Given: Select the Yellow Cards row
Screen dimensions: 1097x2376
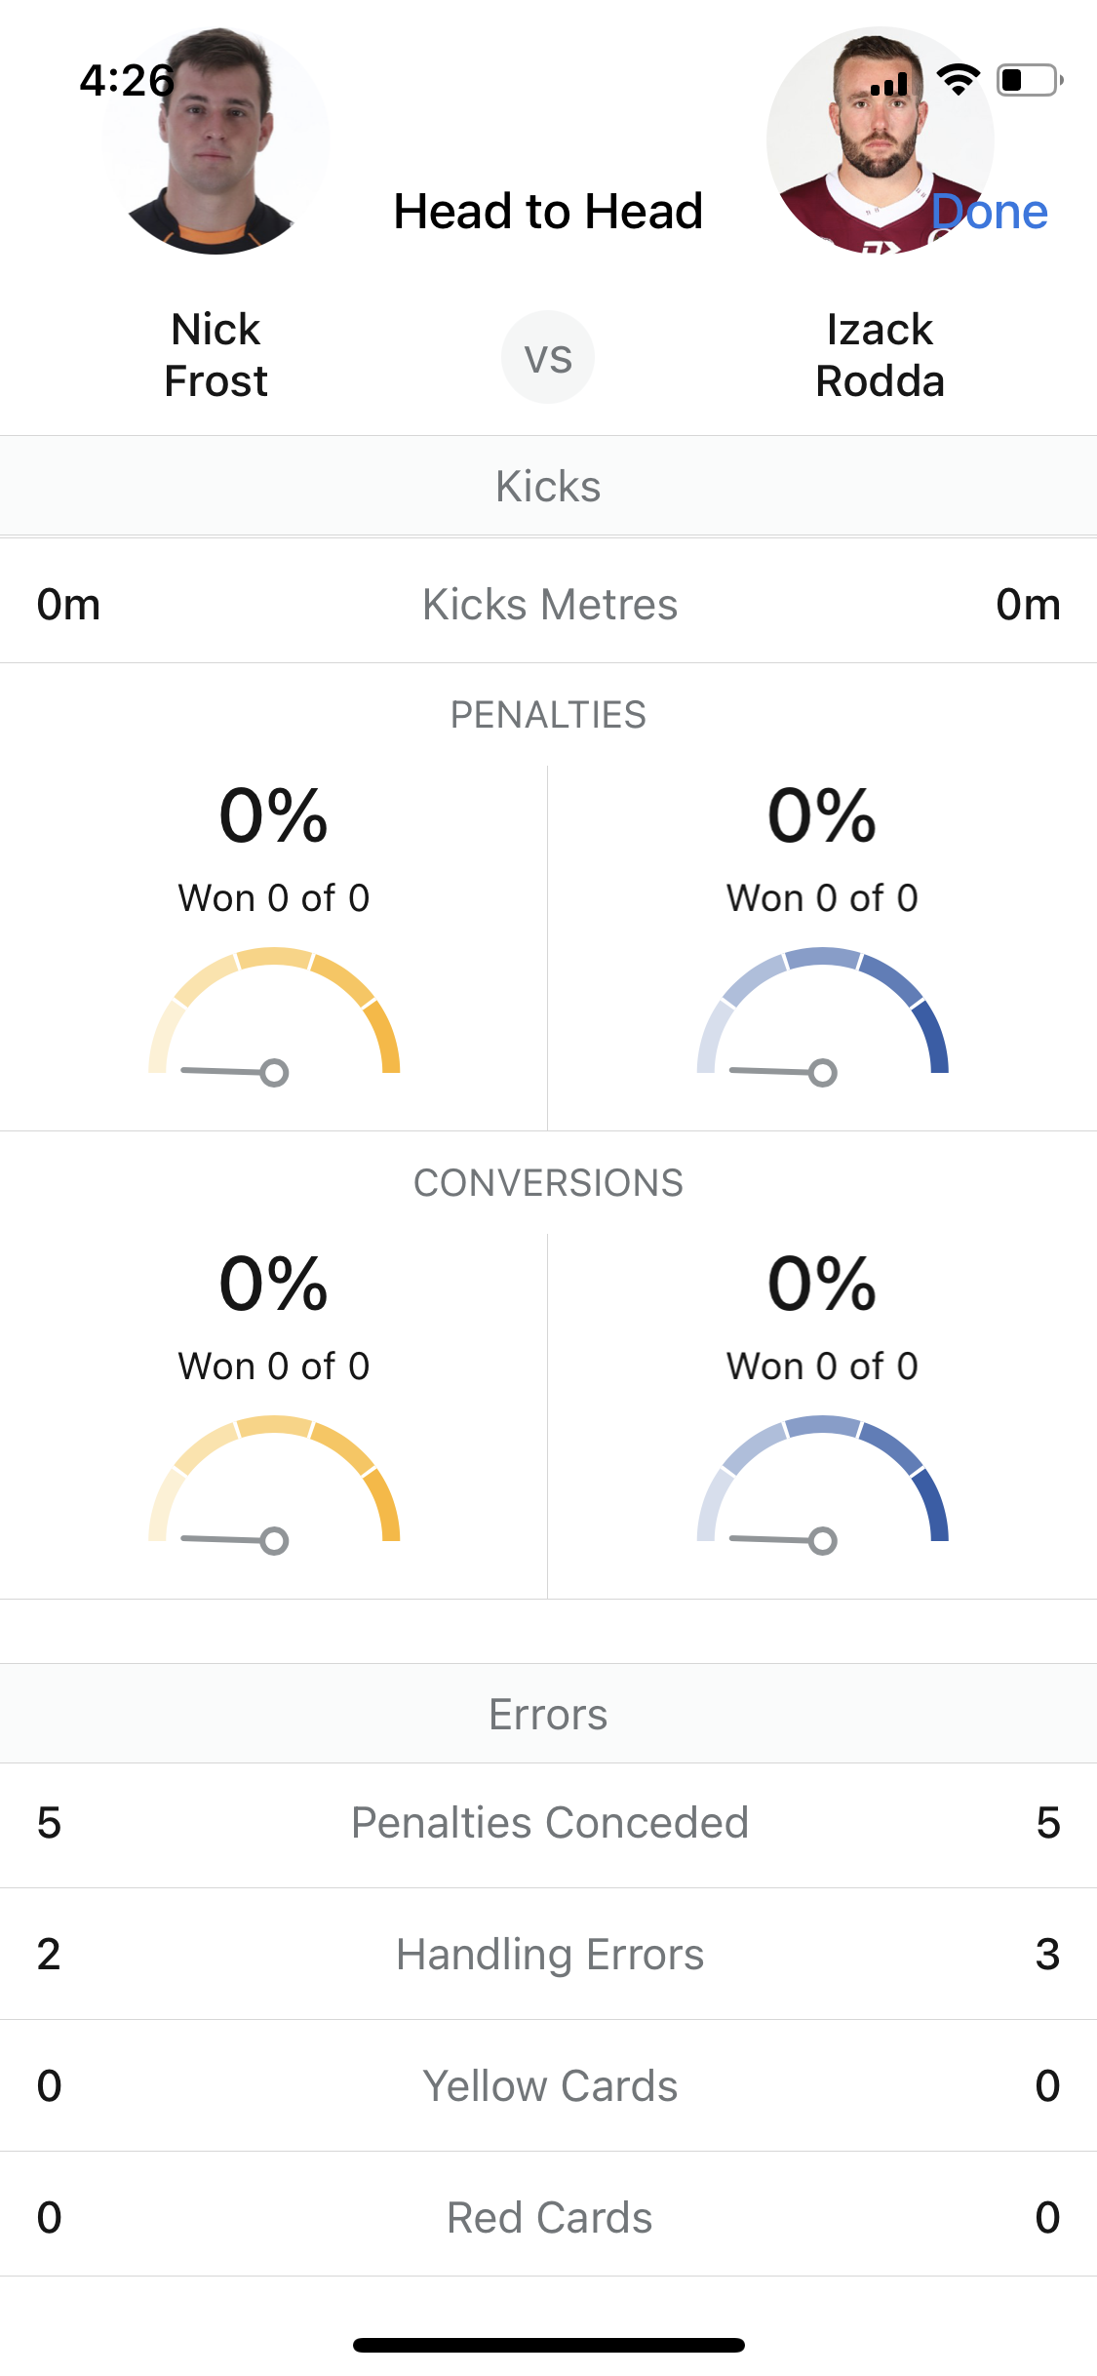Looking at the screenshot, I should point(548,2086).
